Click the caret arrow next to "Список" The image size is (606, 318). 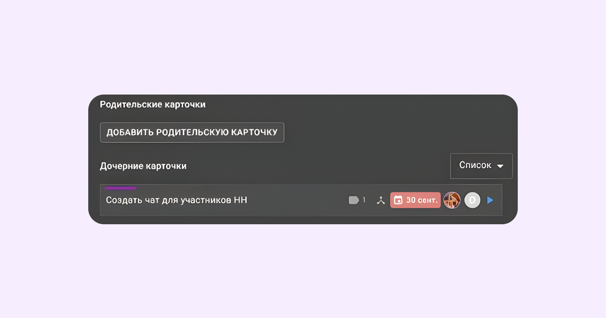click(500, 166)
